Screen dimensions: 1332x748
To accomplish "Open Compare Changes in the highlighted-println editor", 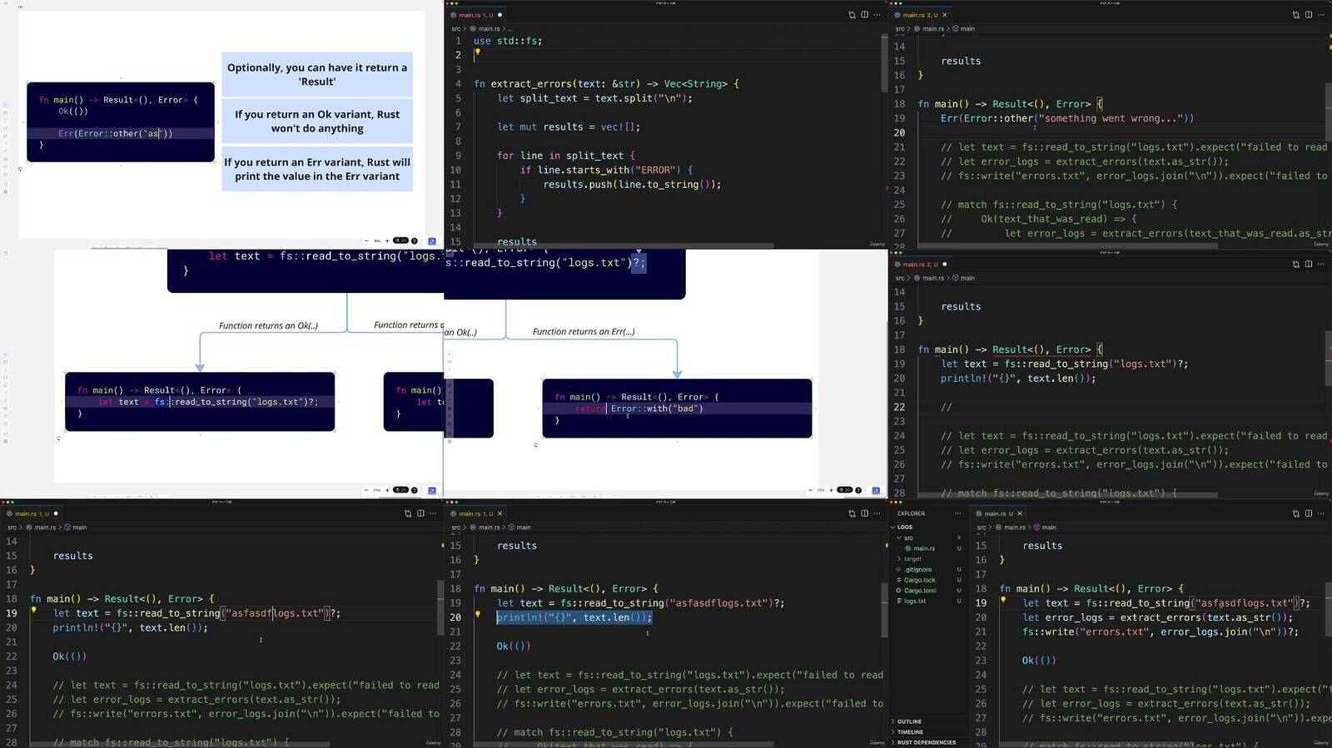I will tap(852, 513).
